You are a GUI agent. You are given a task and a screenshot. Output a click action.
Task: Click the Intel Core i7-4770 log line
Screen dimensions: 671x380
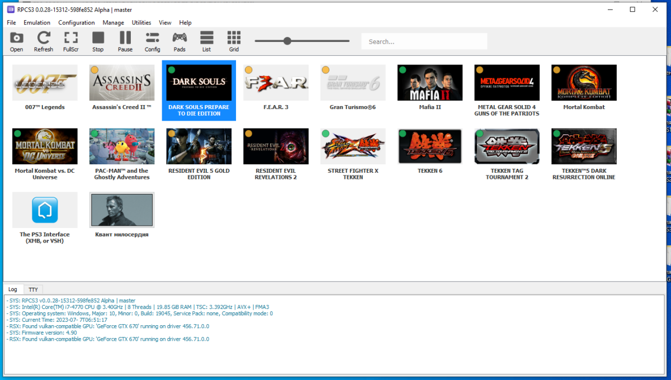(138, 307)
